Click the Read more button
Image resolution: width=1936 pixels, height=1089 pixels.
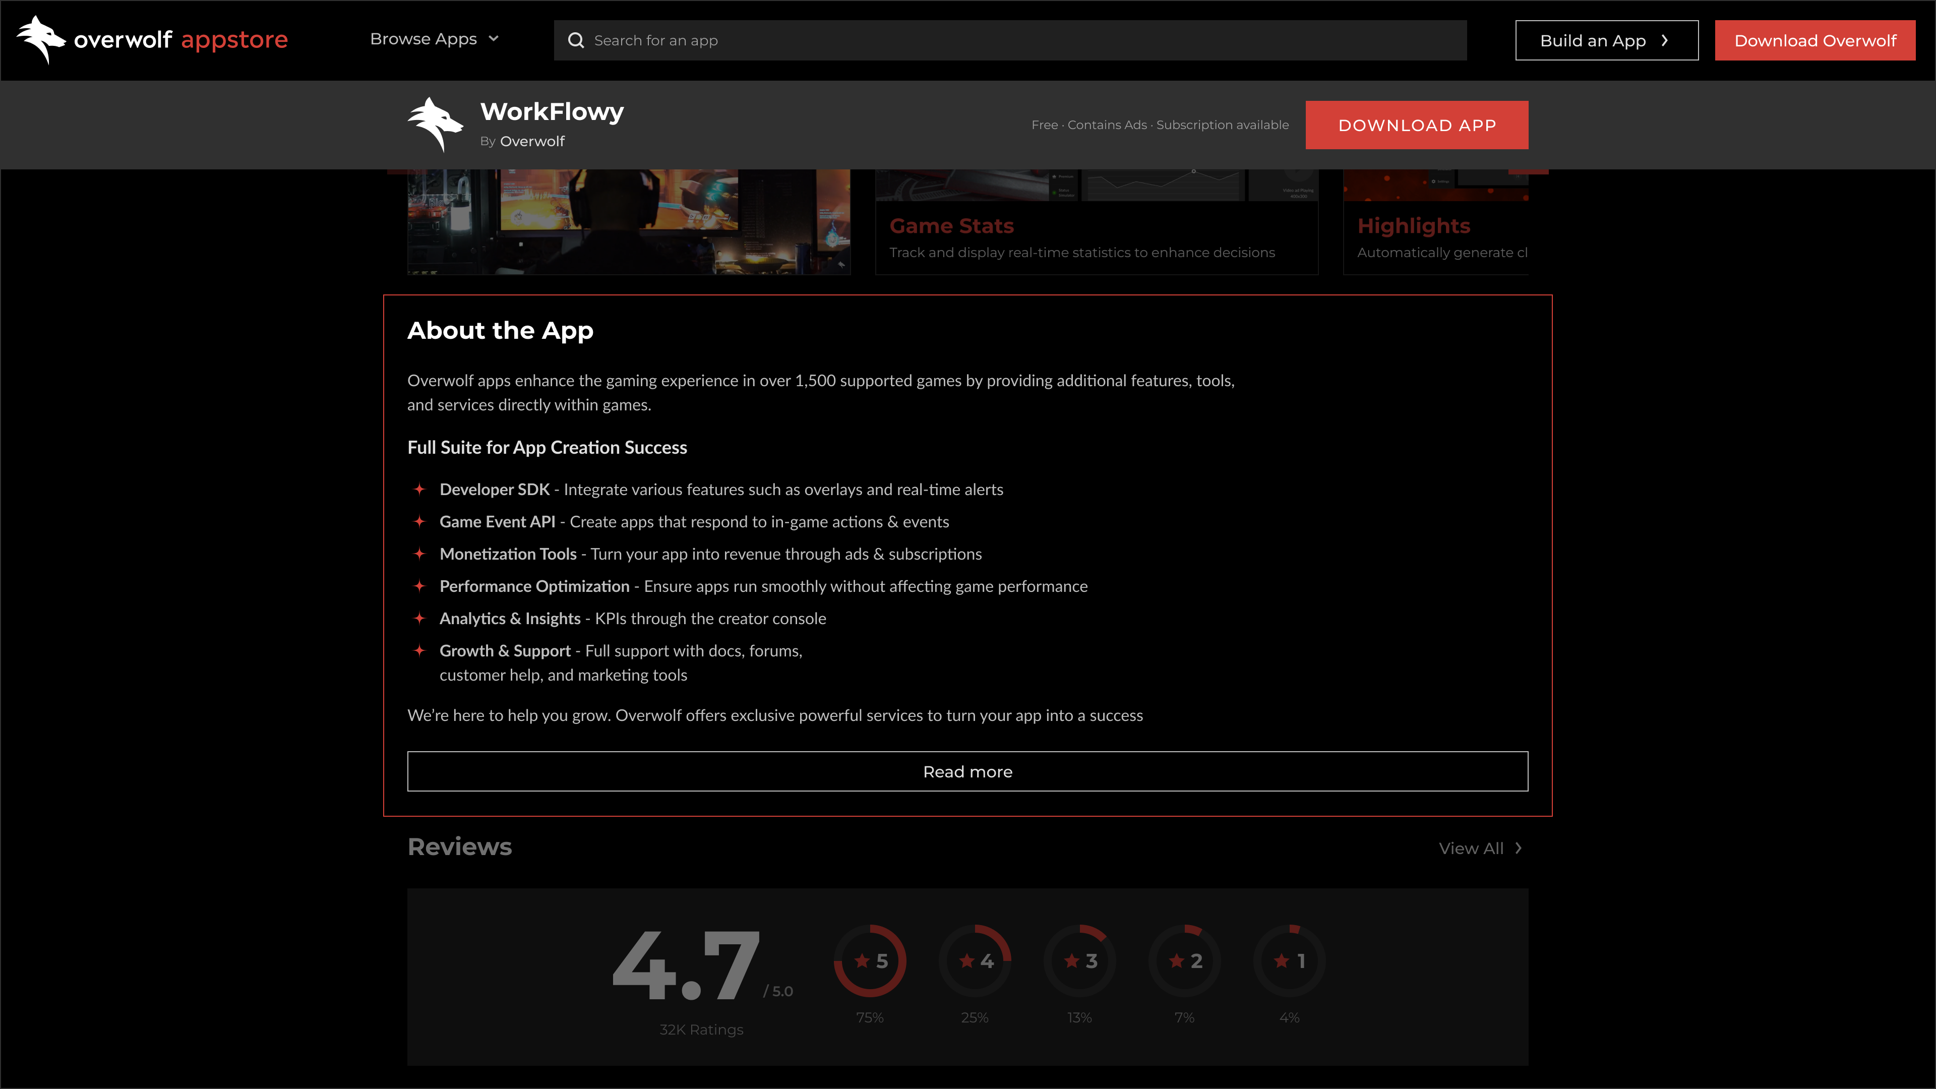[x=968, y=771]
